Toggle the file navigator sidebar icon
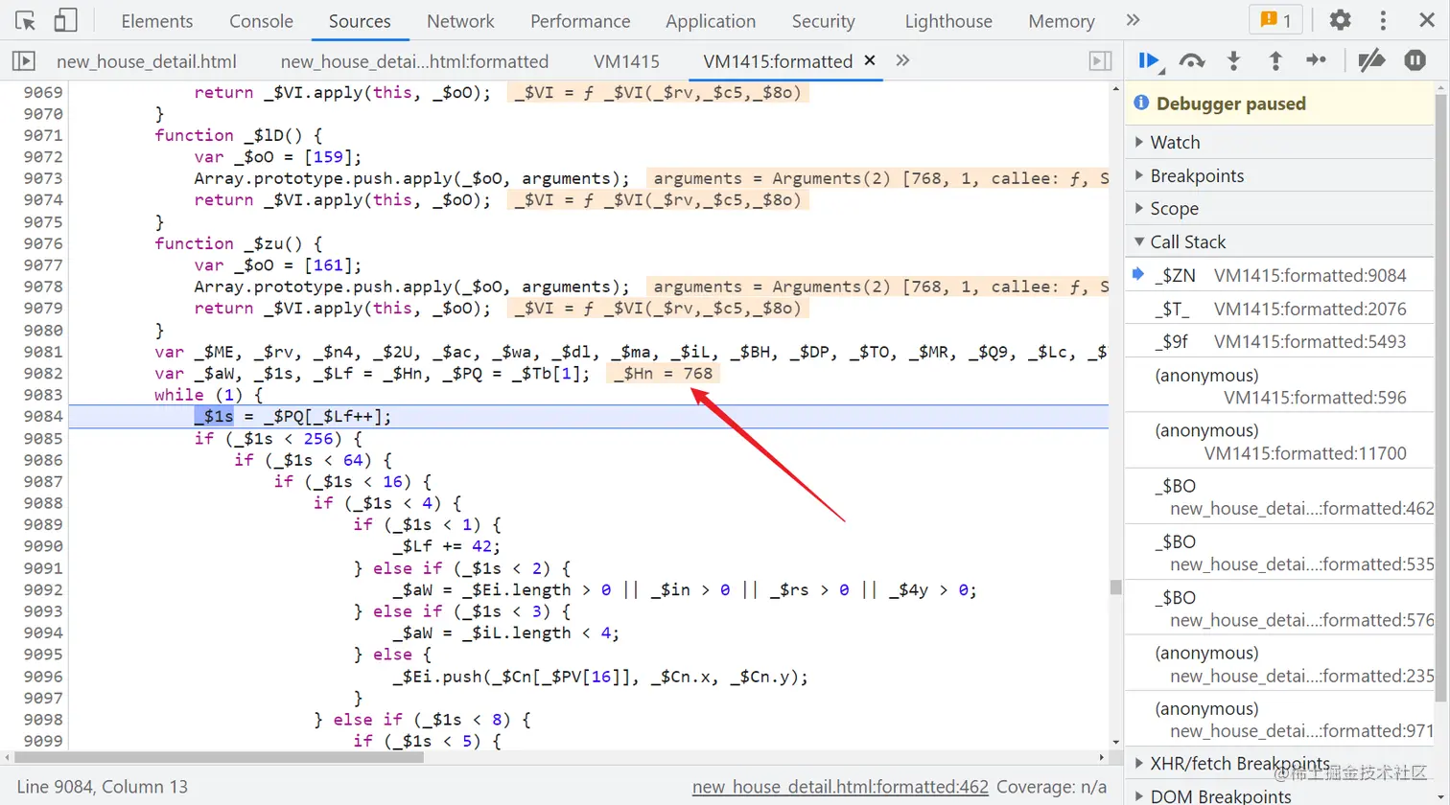The width and height of the screenshot is (1450, 805). coord(23,60)
